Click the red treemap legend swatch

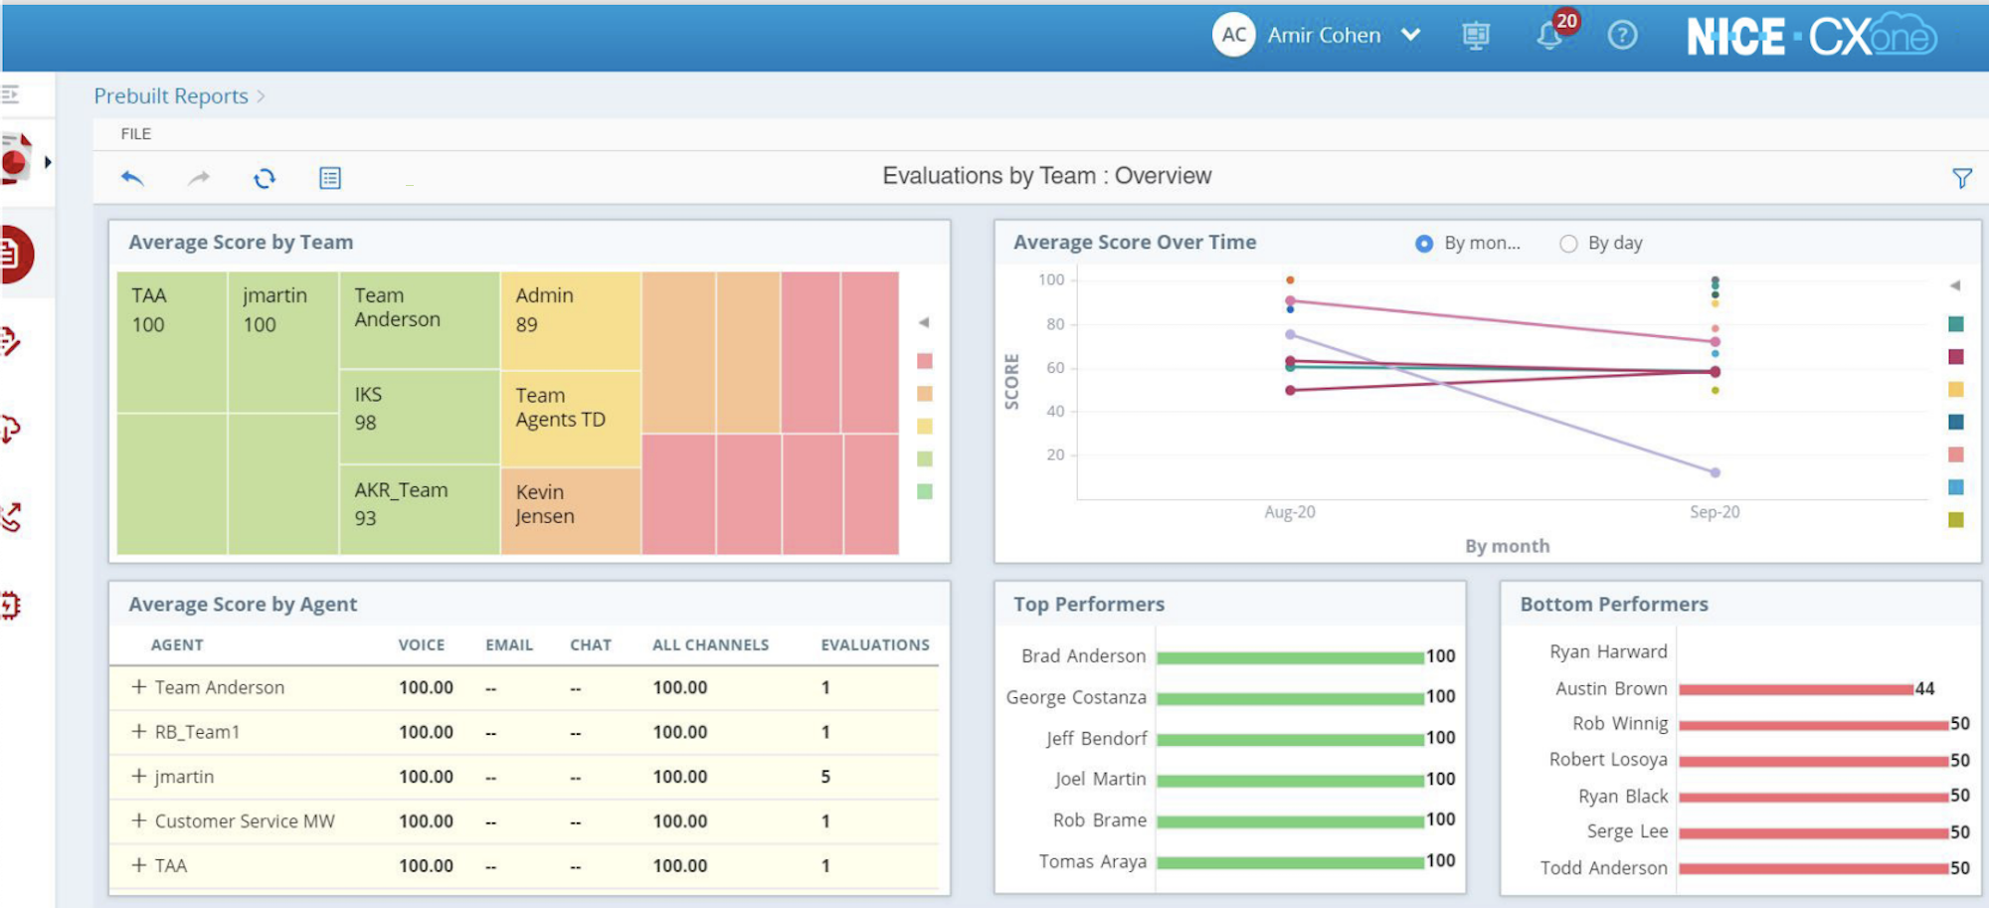[925, 361]
